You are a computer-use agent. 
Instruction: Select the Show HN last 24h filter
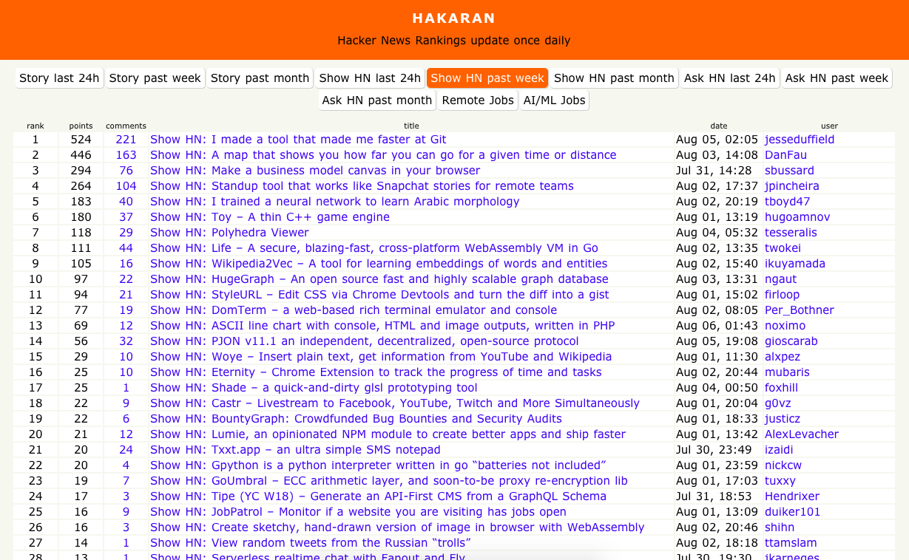coord(370,78)
